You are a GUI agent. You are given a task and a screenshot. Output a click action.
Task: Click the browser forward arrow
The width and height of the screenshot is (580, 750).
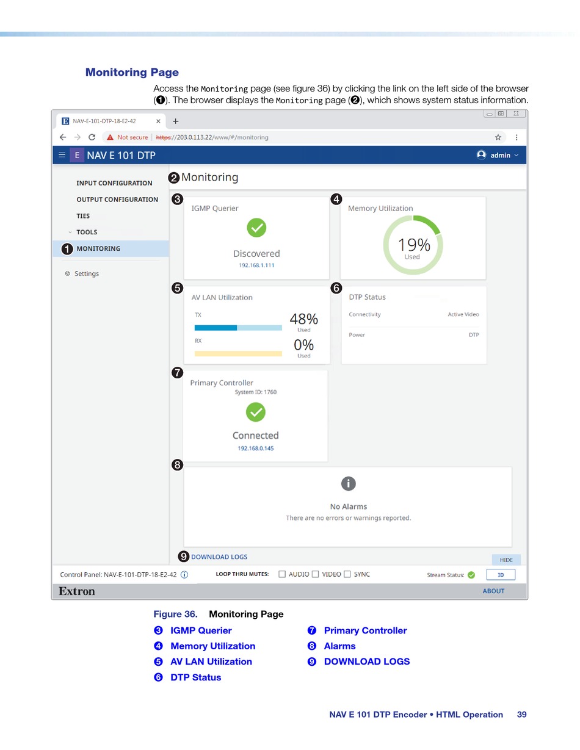[78, 137]
